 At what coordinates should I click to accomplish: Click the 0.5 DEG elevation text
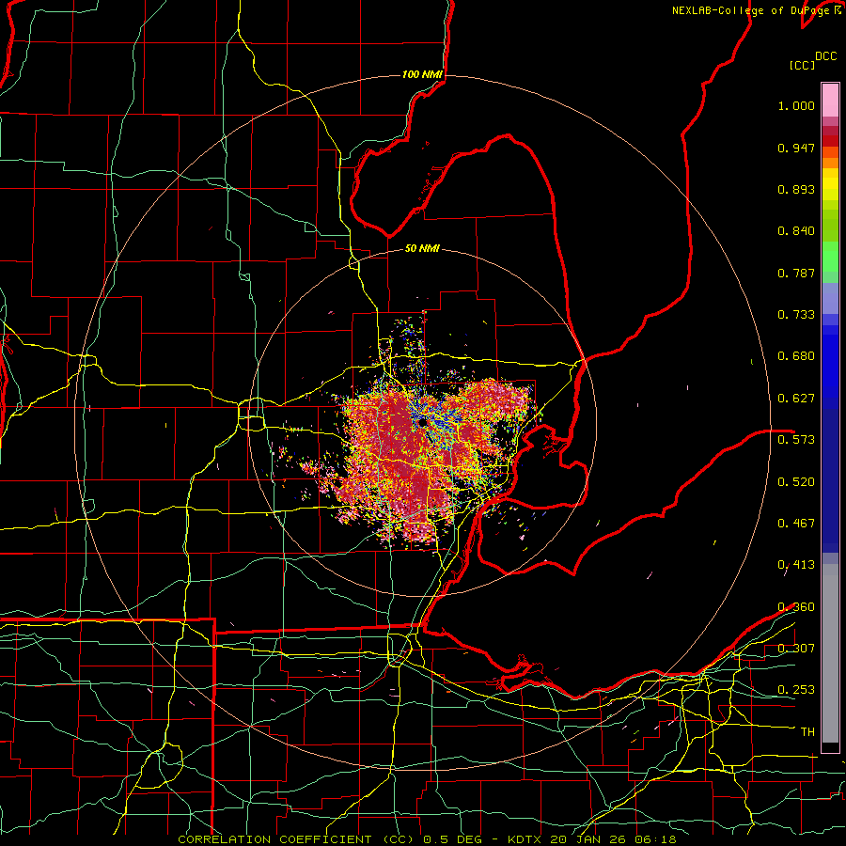454,839
